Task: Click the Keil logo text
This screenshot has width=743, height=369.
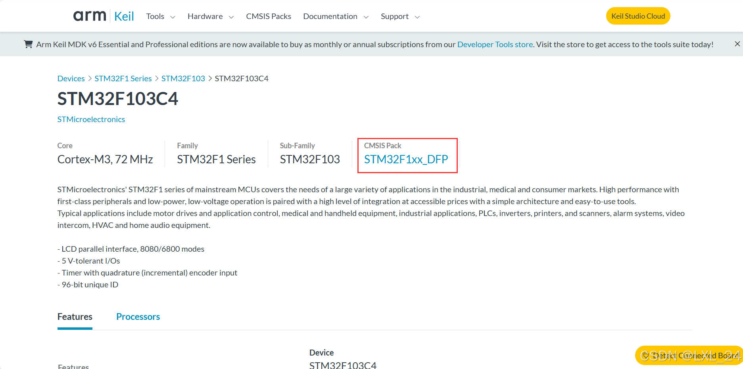Action: 124,16
